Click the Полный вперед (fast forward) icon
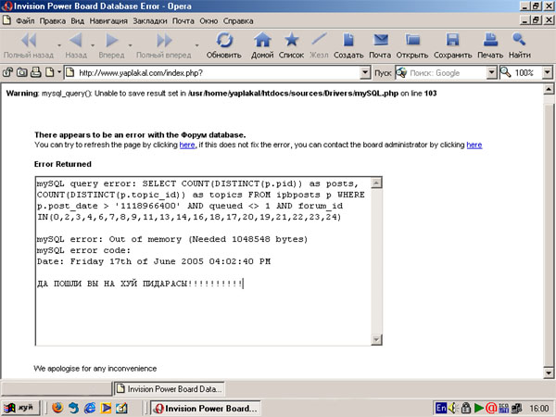 [164, 41]
